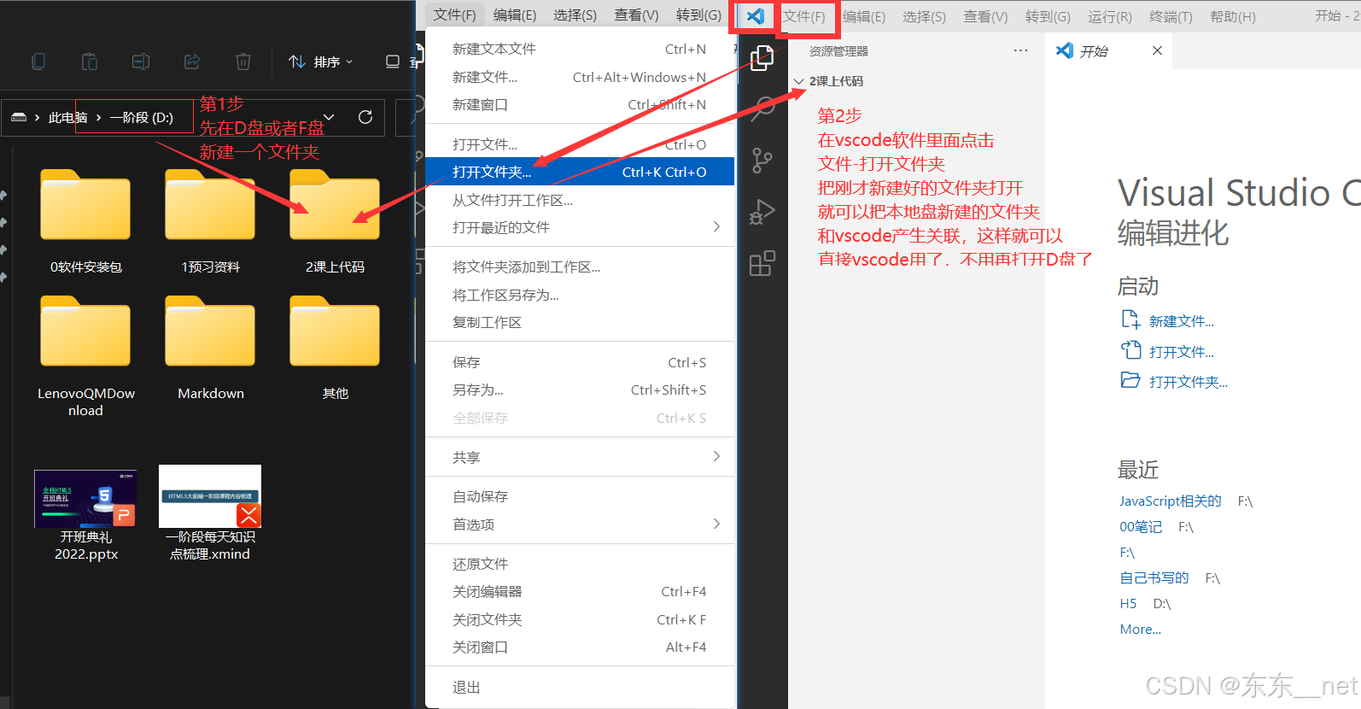1361x709 pixels.
Task: Open the LenovoQMDownload folder
Action: (85, 357)
